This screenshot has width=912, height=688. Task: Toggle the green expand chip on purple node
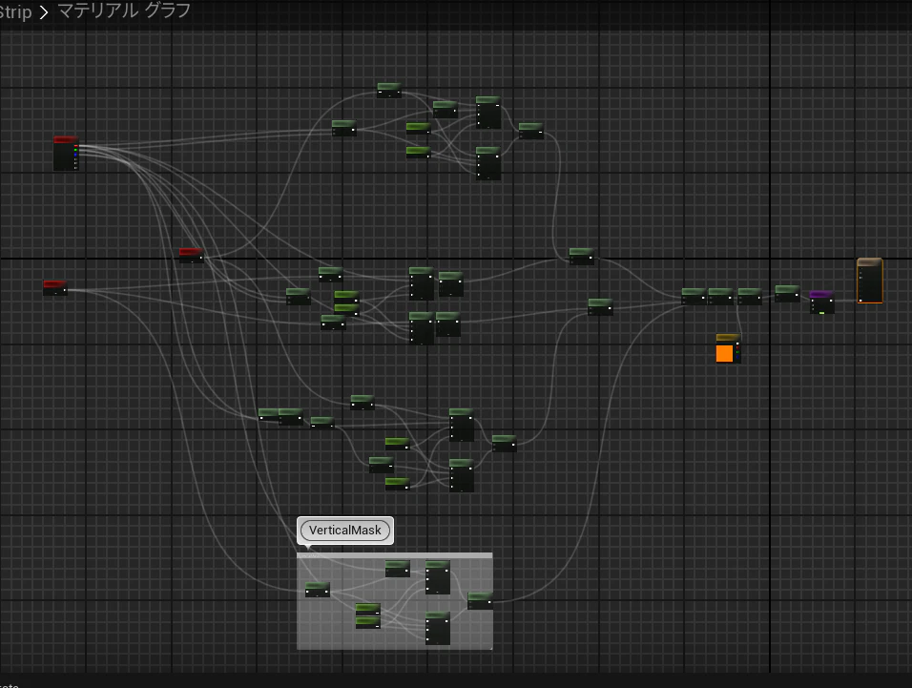[821, 313]
